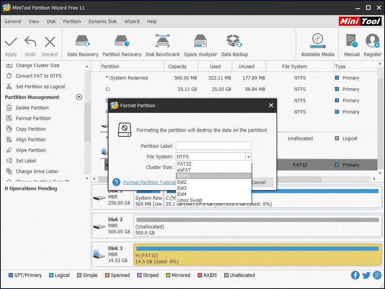Click the Discard X icon

[x=50, y=42]
